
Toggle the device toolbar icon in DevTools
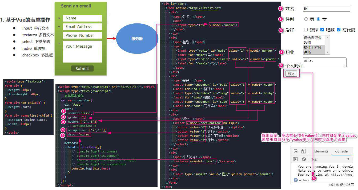click(304, 151)
